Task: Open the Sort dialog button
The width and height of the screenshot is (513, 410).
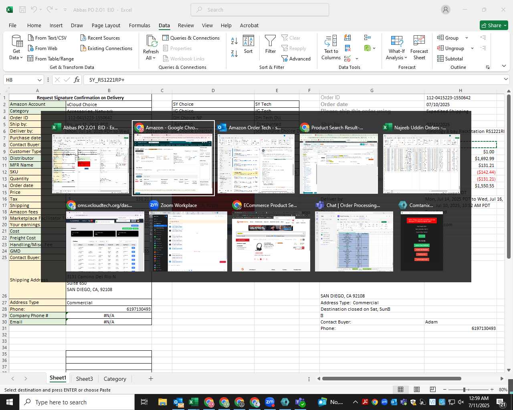Action: click(x=248, y=45)
